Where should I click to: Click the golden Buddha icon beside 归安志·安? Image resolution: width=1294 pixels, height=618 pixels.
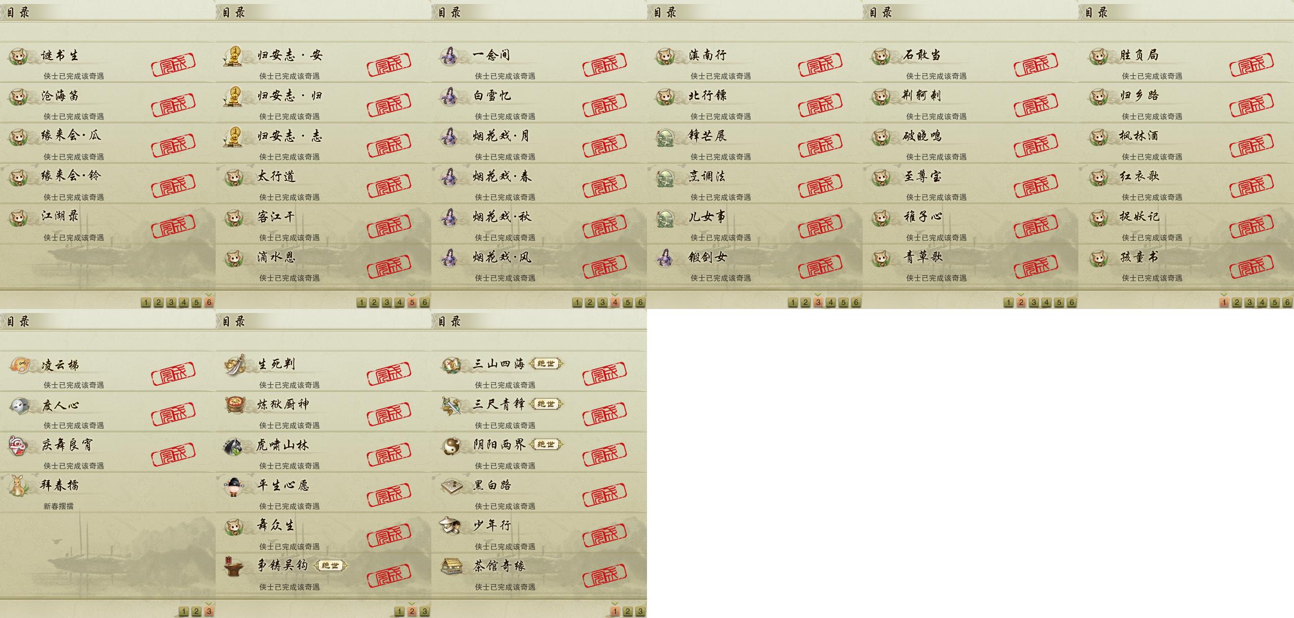(233, 56)
